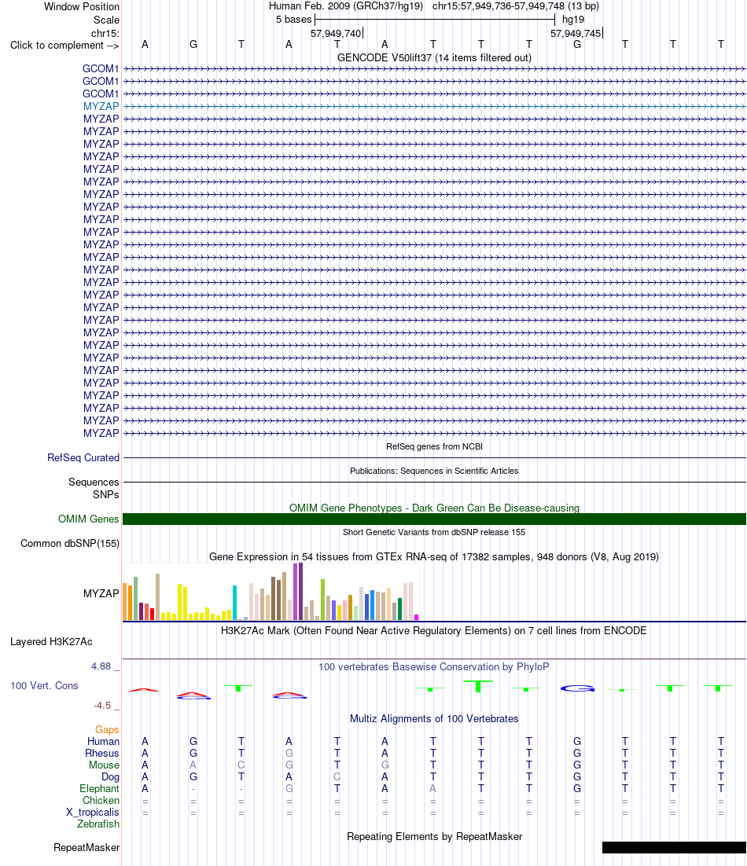Click the small magenta bar in GTEx chart
This screenshot has width=747, height=866.
pos(417,618)
